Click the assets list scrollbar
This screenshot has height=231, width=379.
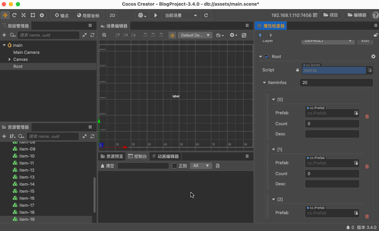click(94, 195)
